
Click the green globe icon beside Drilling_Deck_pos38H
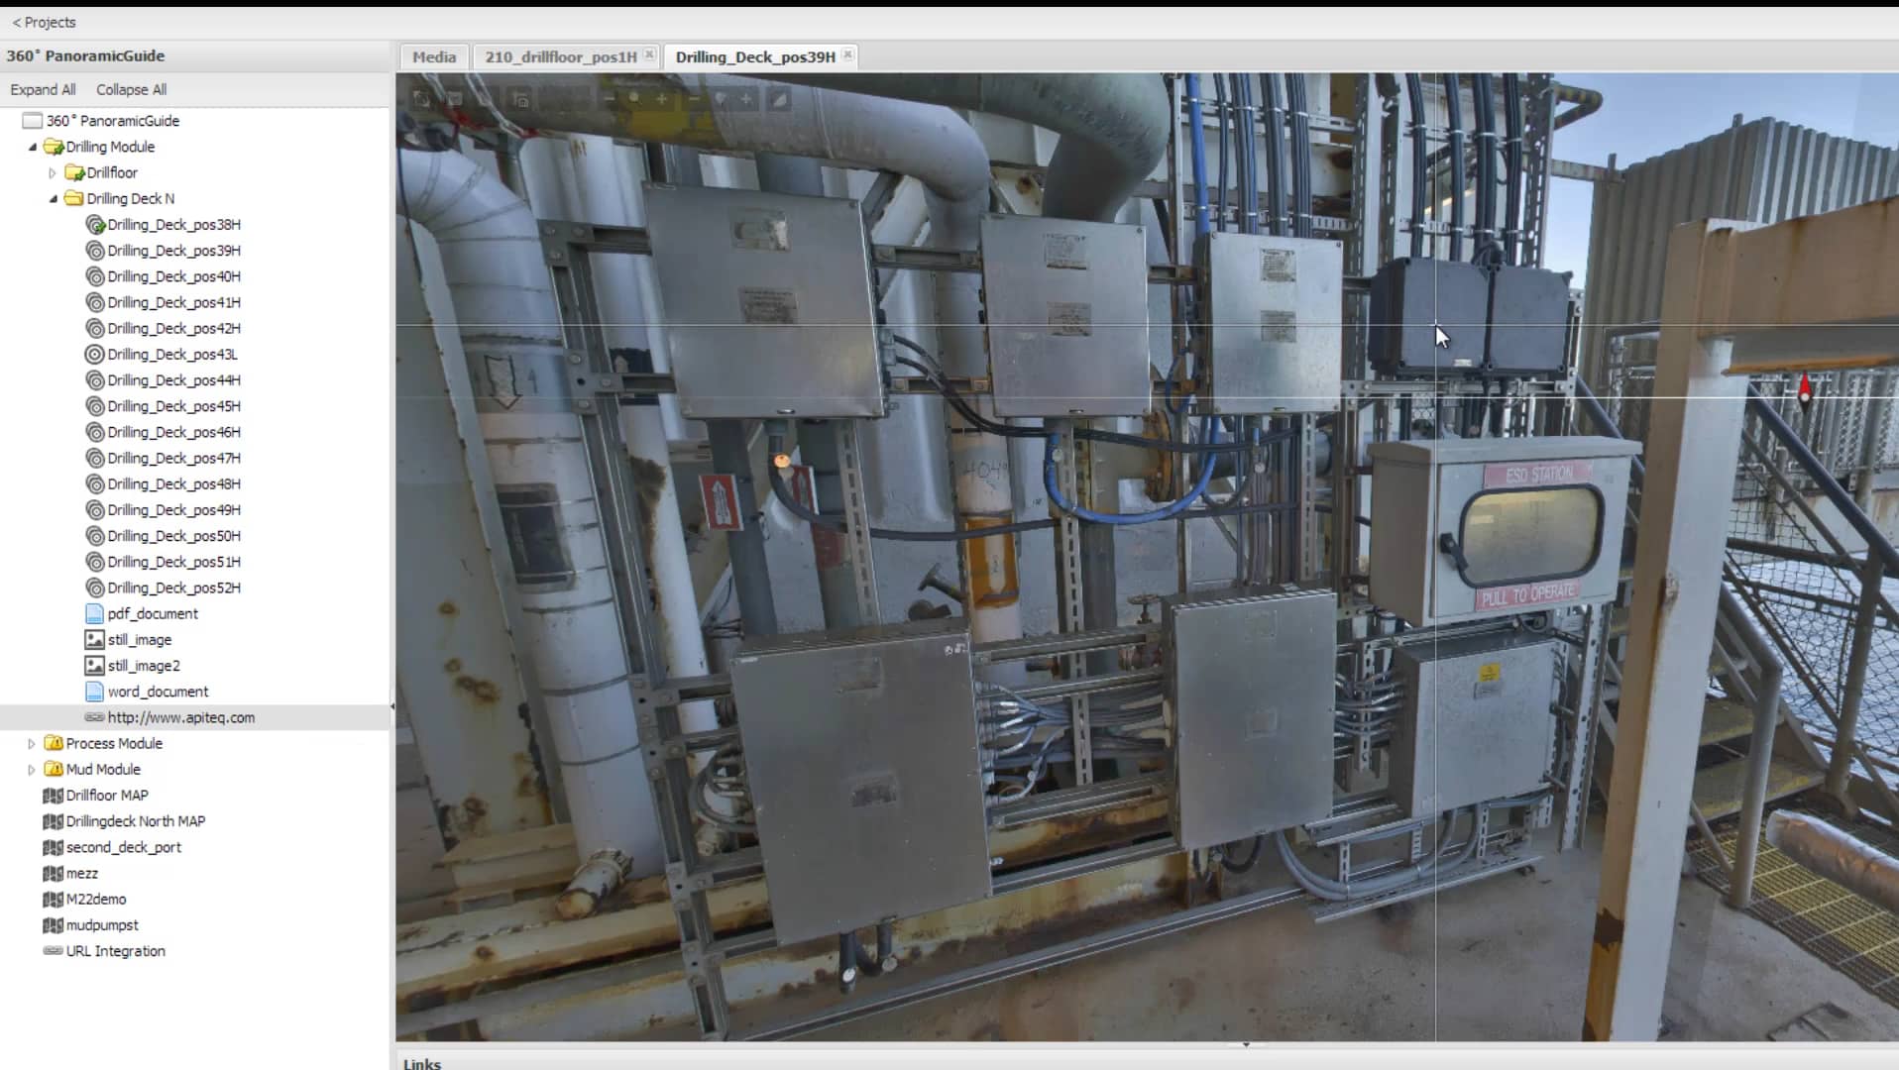[94, 225]
